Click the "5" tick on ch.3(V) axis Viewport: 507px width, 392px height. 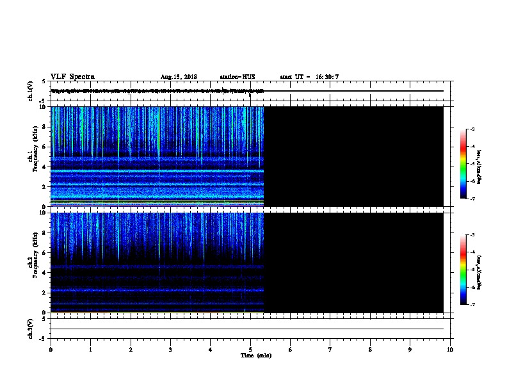pos(44,319)
